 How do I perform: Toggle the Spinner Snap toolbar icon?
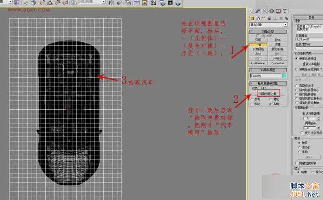point(65,2)
